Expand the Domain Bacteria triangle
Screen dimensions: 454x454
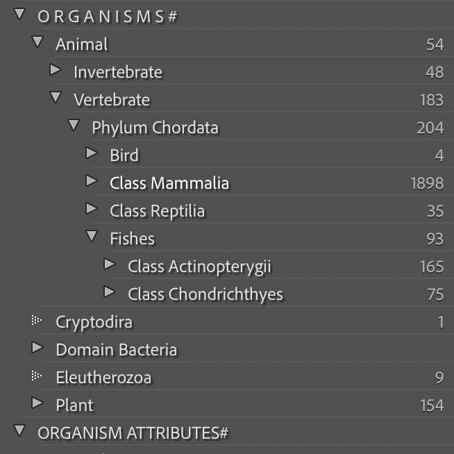(37, 348)
